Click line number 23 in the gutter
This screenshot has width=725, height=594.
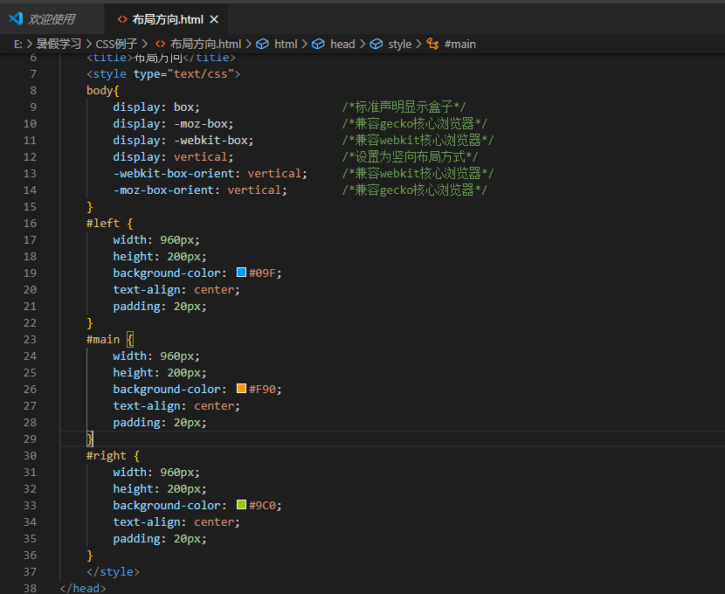(30, 339)
